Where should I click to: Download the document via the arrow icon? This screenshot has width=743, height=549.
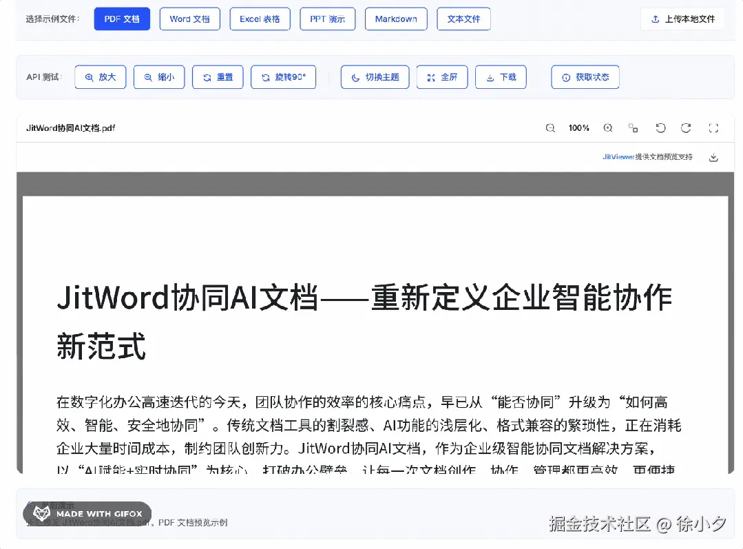tap(713, 157)
